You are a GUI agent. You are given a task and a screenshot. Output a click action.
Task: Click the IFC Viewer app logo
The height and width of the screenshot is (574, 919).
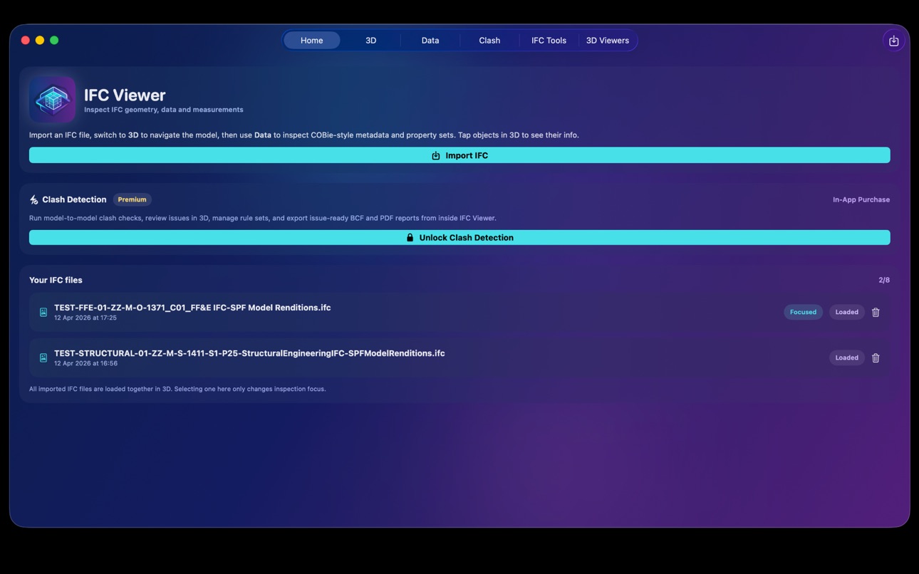53,100
